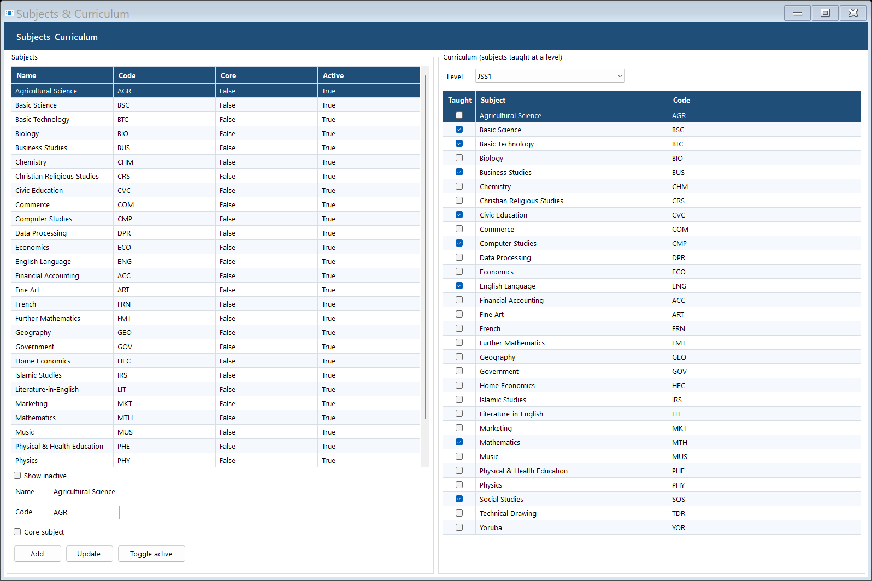Click the Subjects list vertical scrollbar

425,248
